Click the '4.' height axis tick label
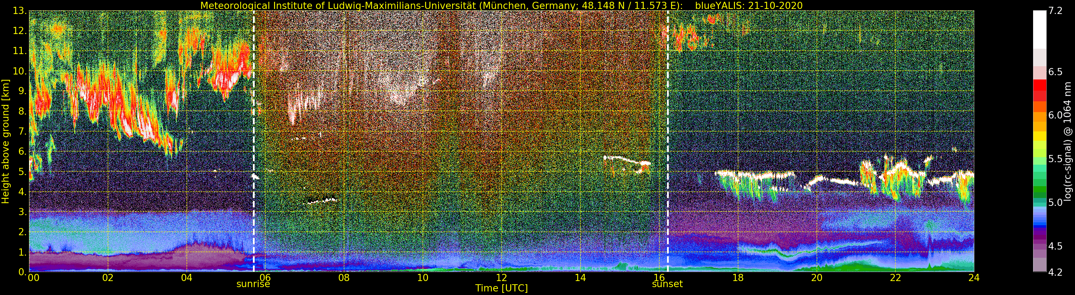This screenshot has width=1075, height=295. point(22,192)
